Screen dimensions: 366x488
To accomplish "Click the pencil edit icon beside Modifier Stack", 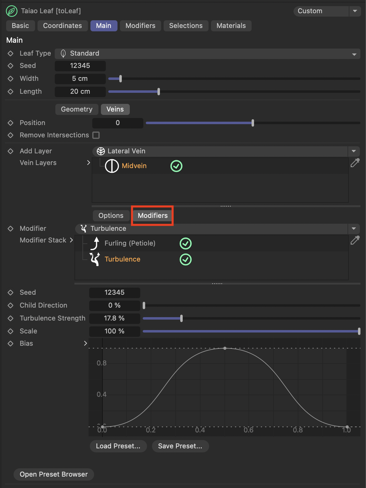I will [x=355, y=240].
